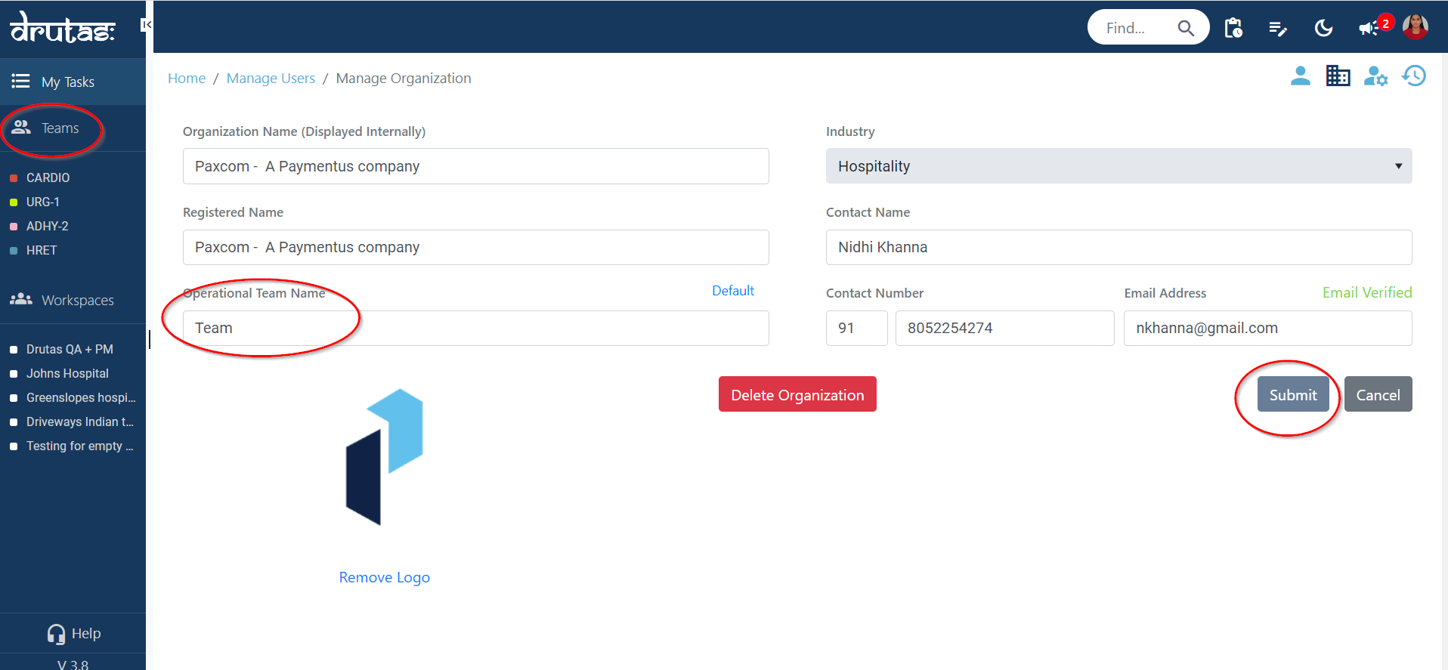
Task: Click the Remove Logo link
Action: [384, 577]
